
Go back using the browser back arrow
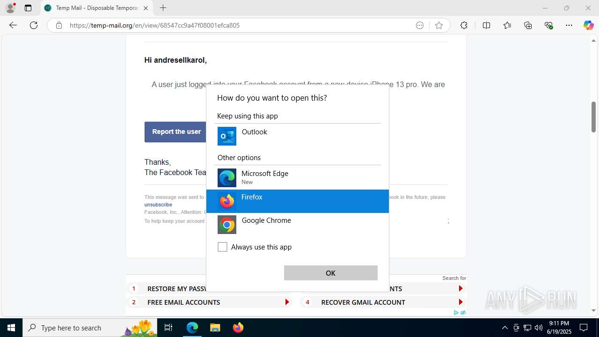13,25
